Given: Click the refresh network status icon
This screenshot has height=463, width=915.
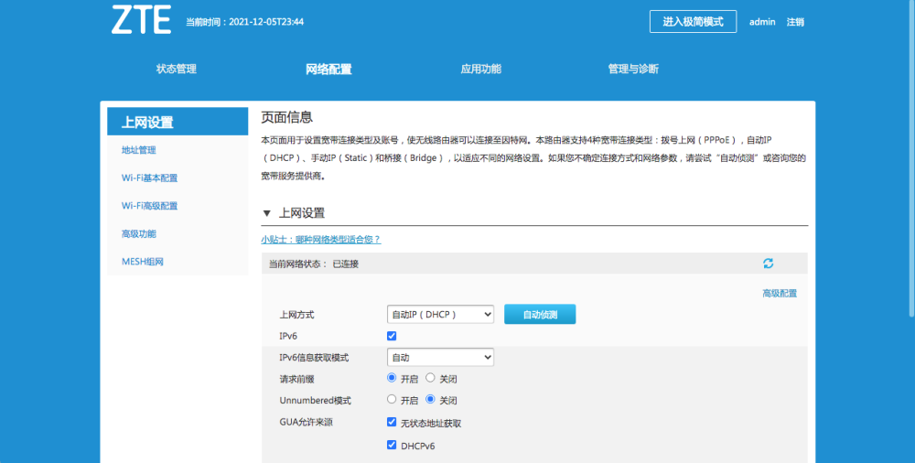Looking at the screenshot, I should (x=768, y=264).
